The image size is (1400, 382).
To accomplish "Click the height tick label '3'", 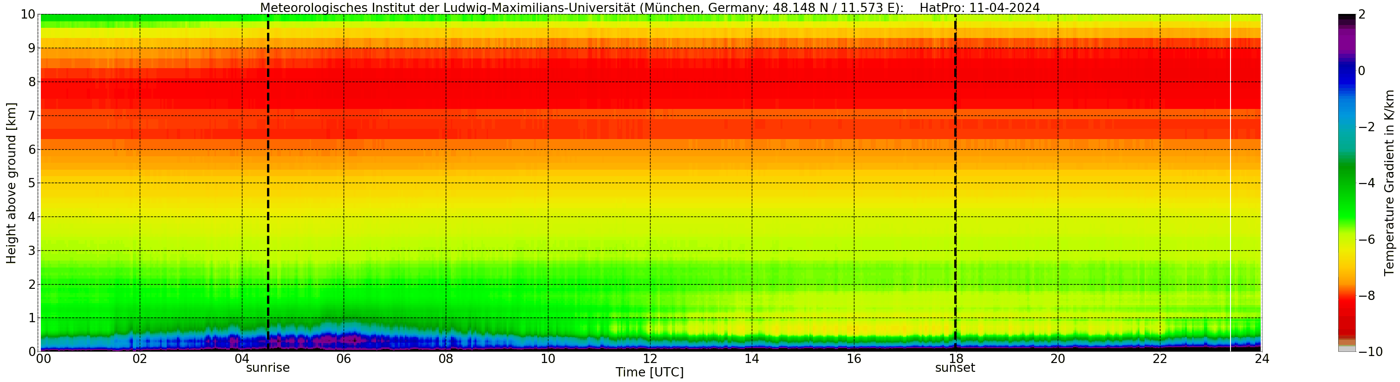I will tap(32, 251).
